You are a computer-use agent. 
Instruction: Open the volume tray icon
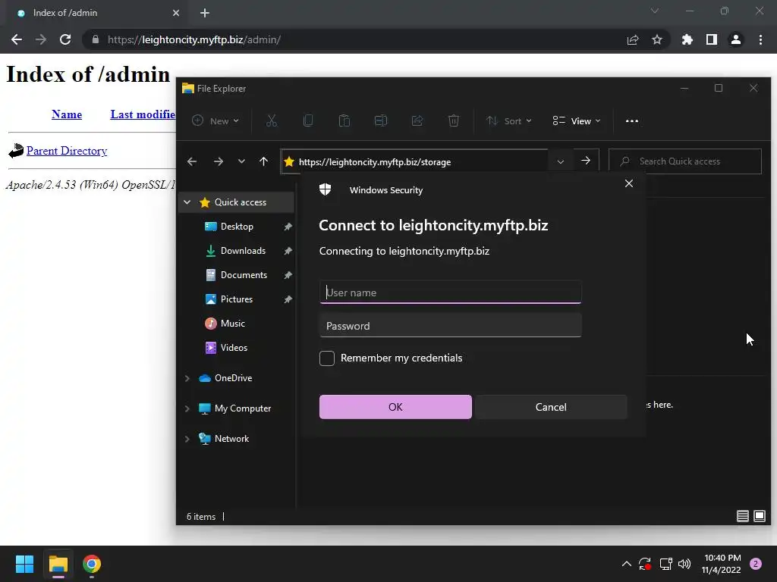[684, 564]
